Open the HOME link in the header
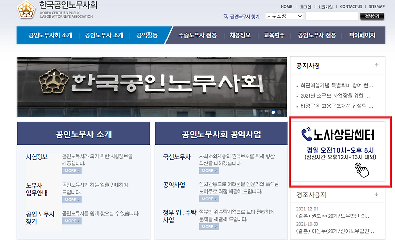The width and height of the screenshot is (395, 243). (287, 7)
